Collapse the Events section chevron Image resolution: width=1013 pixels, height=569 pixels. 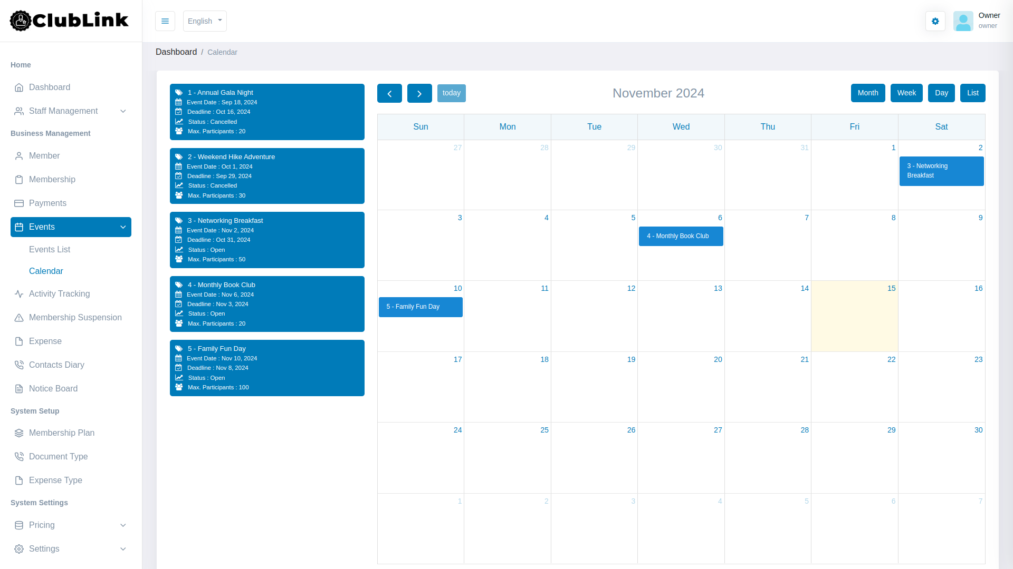pyautogui.click(x=123, y=227)
